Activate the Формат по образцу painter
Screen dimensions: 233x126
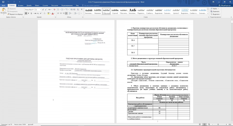point(15,14)
